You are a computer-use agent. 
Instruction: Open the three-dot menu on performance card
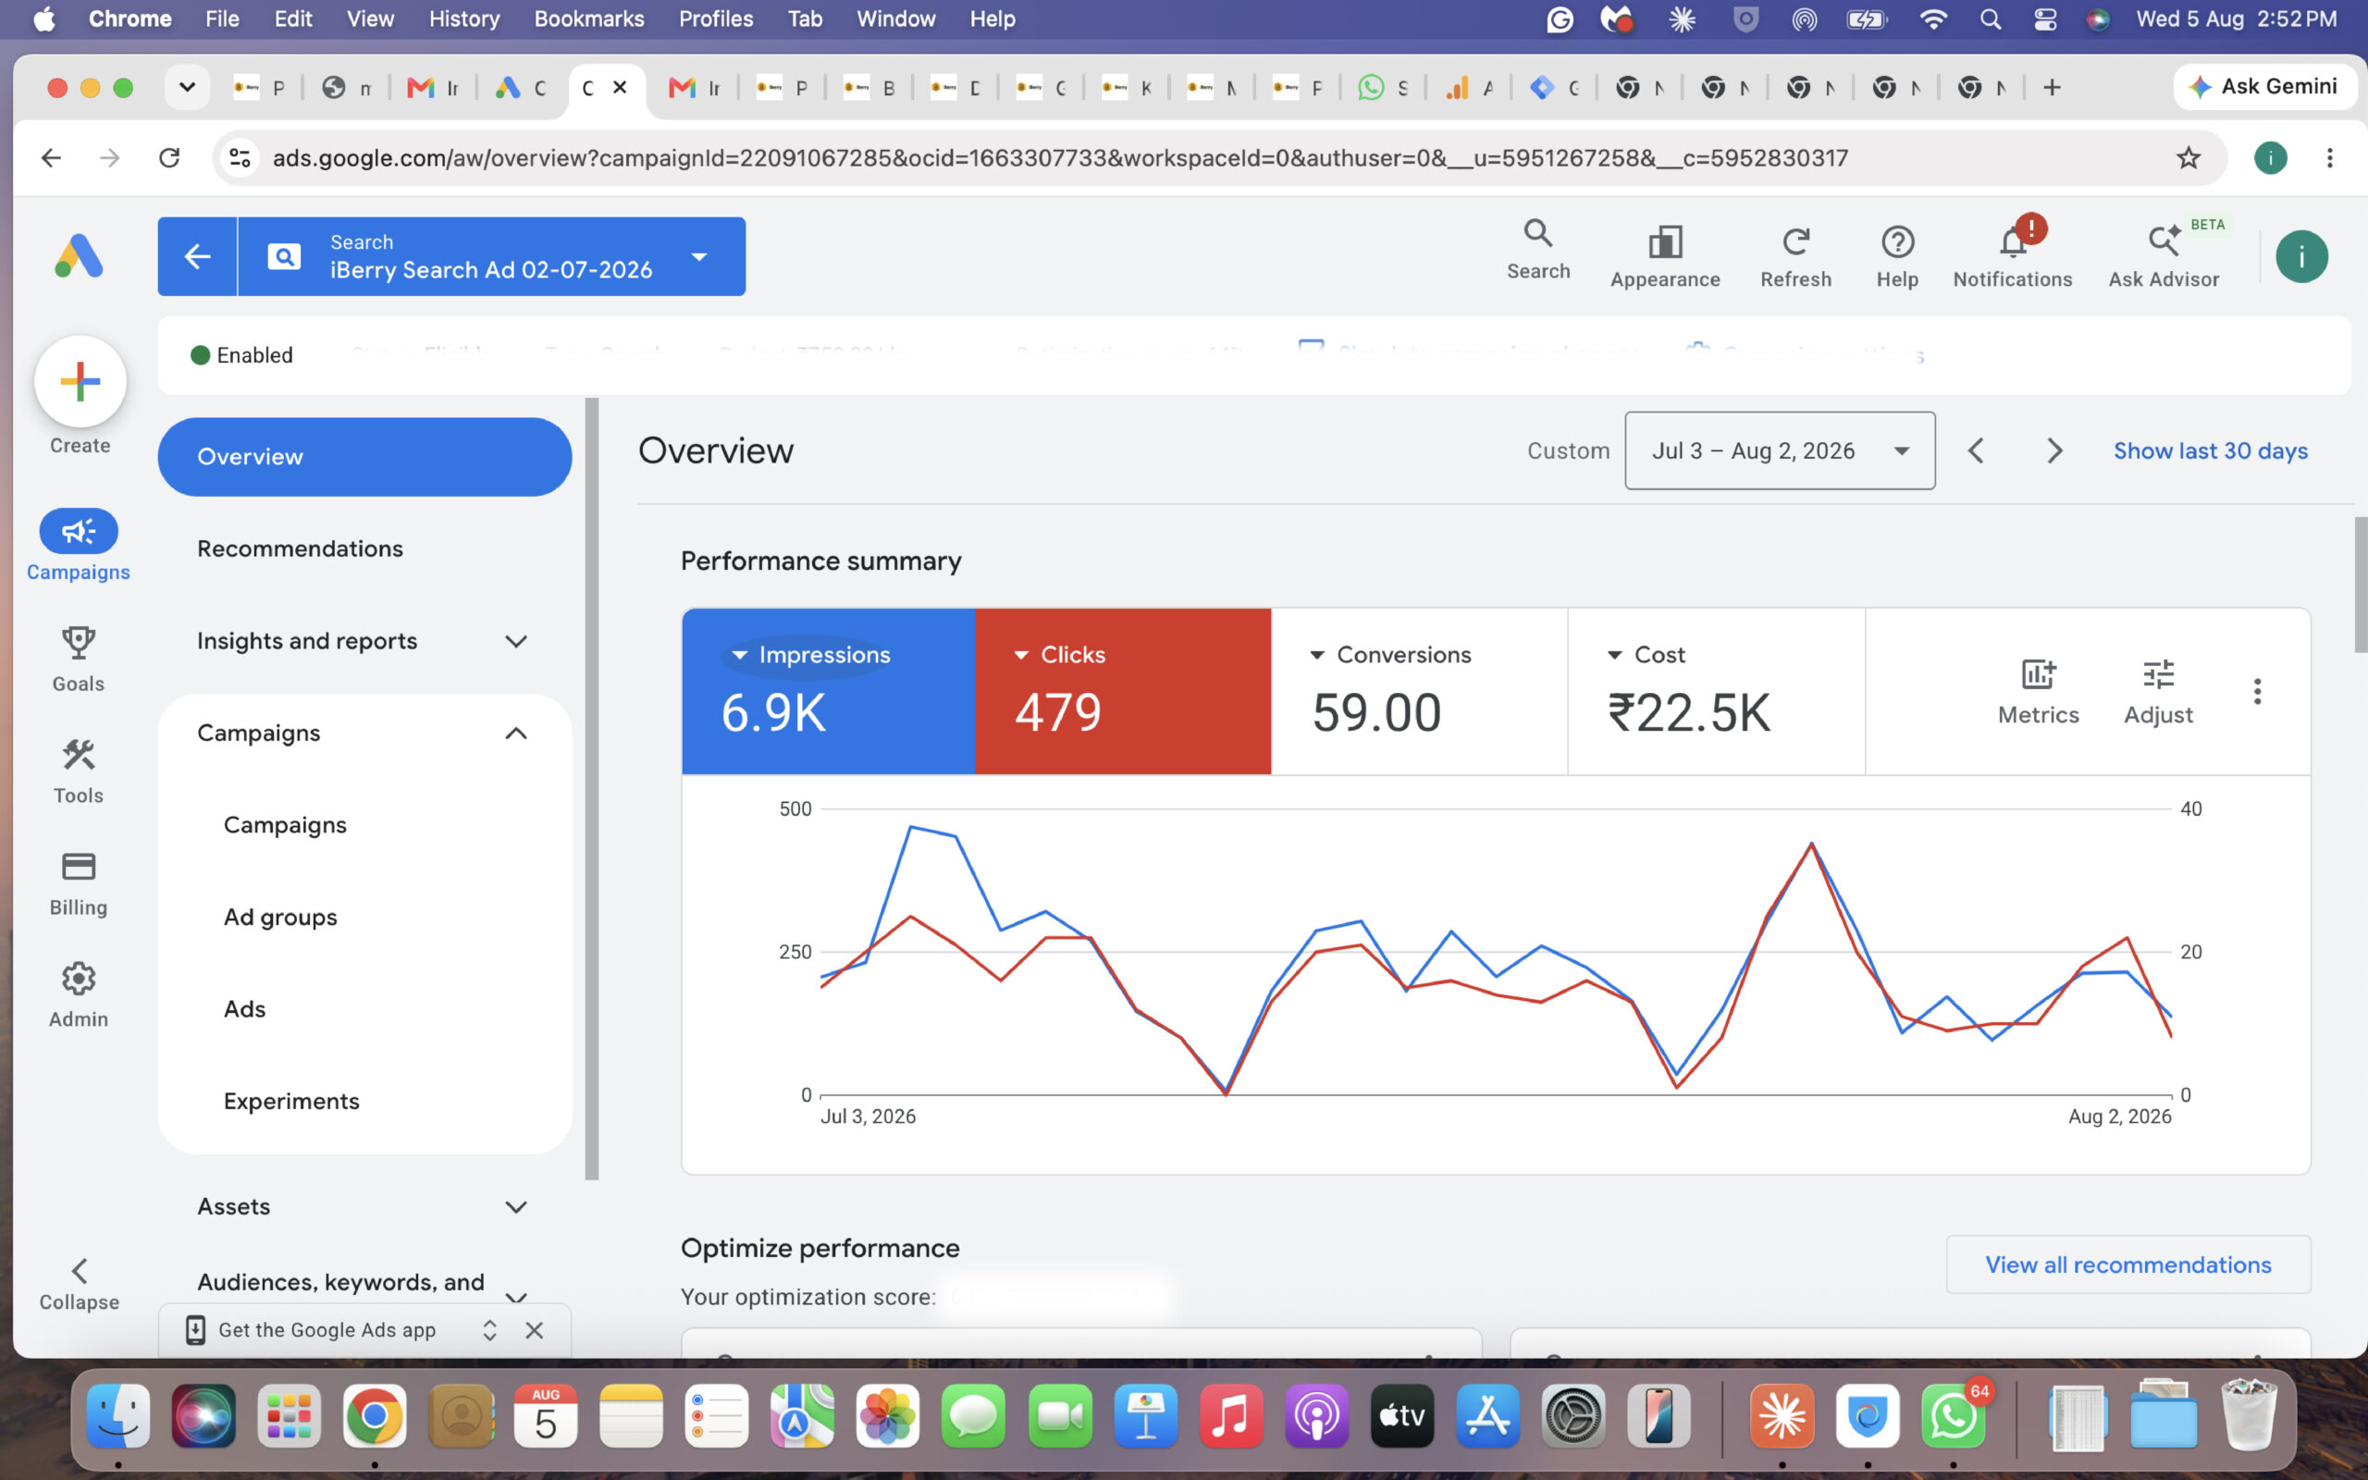tap(2257, 691)
